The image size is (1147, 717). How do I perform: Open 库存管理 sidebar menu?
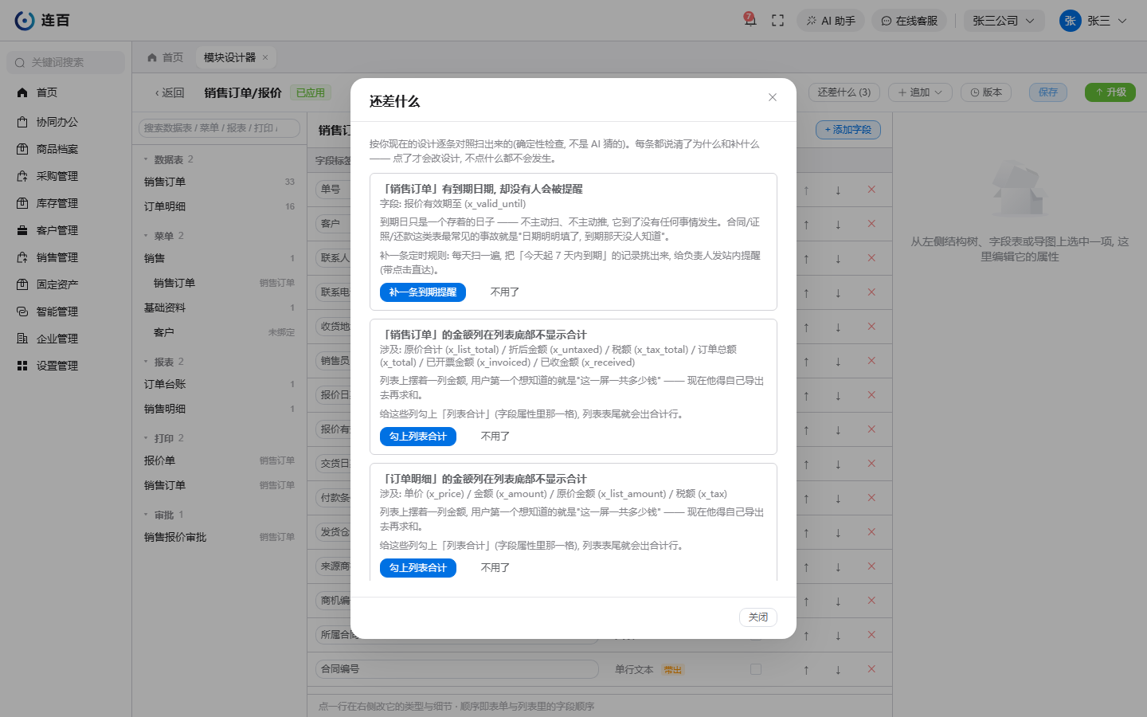tap(66, 203)
